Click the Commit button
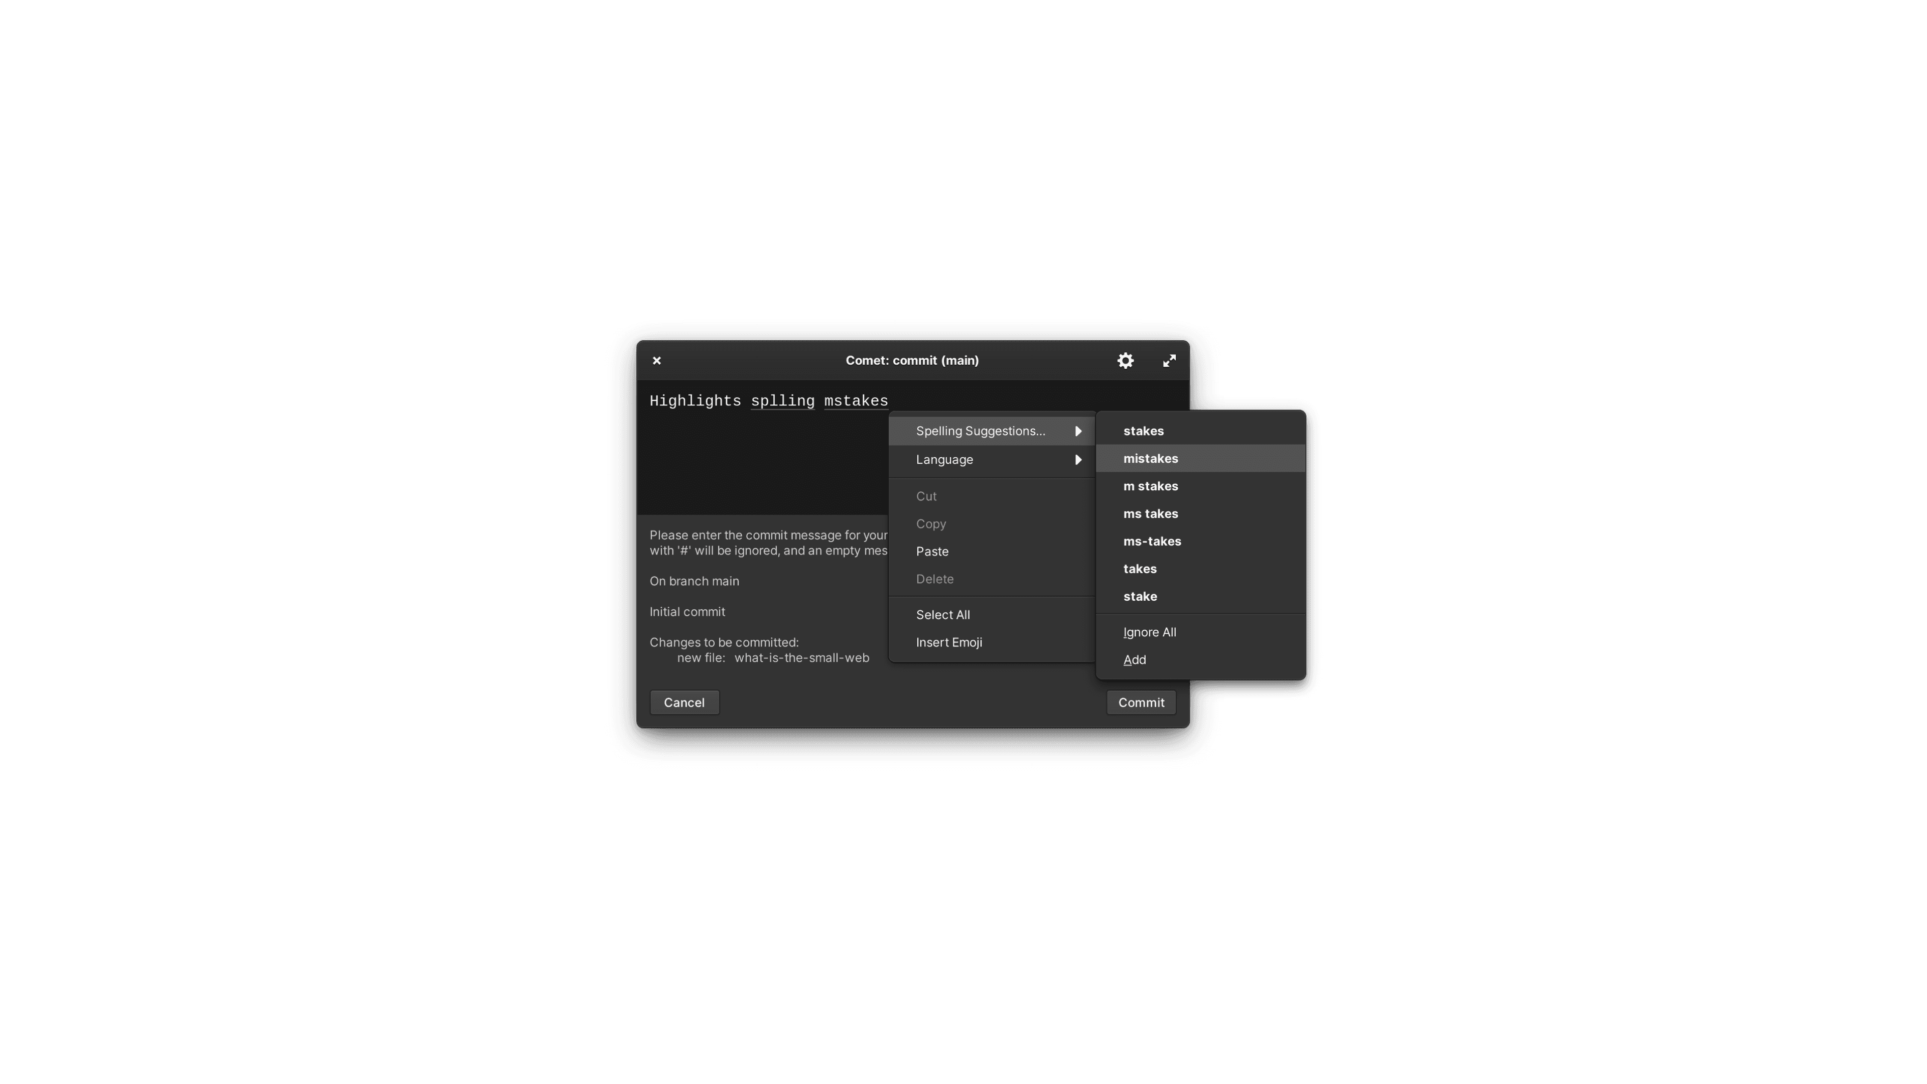This screenshot has height=1084, width=1927. (x=1141, y=702)
